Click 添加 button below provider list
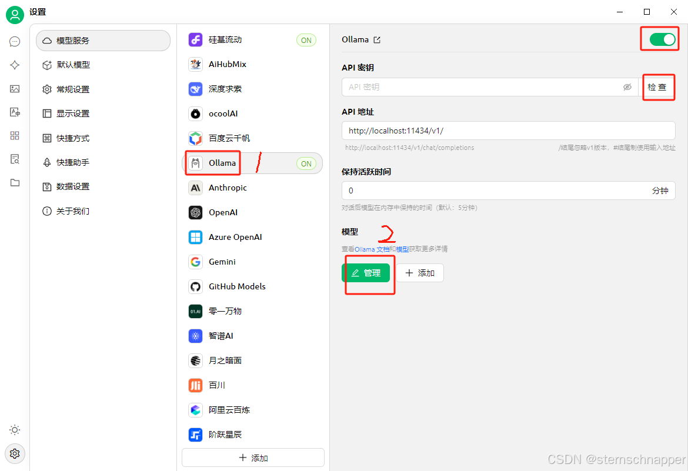Screen dimensions: 688x471 coord(253,458)
